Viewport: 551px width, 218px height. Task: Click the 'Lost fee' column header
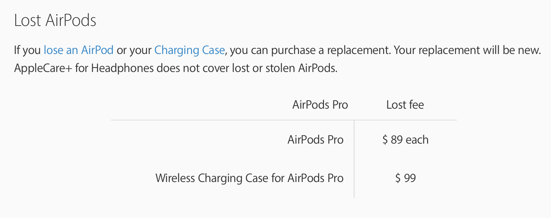pos(405,105)
